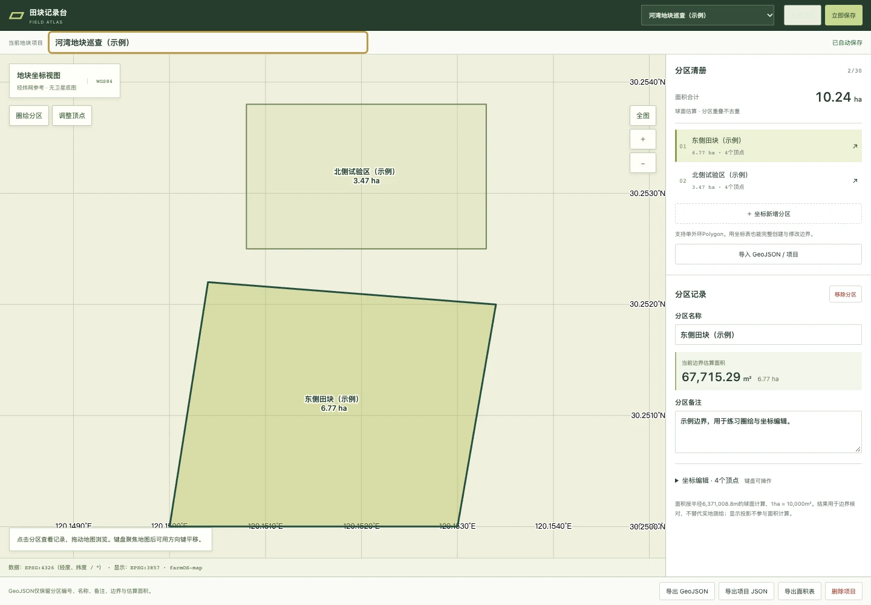
Task: Zoom out the map with the minus button
Action: click(643, 163)
